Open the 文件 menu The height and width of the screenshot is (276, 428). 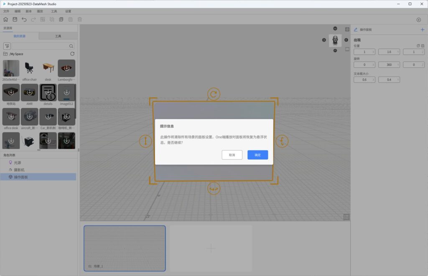click(6, 11)
